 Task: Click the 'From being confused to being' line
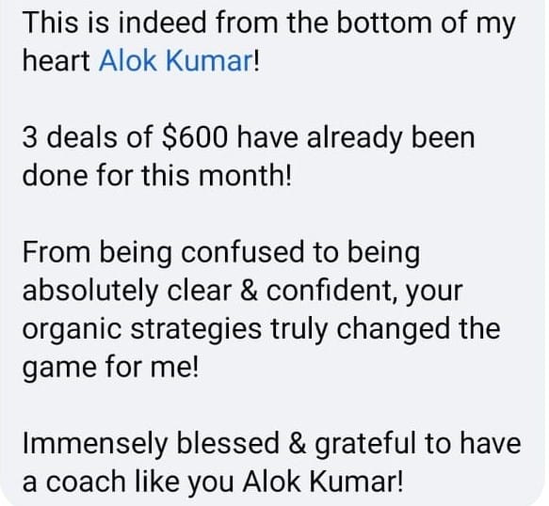[221, 254]
